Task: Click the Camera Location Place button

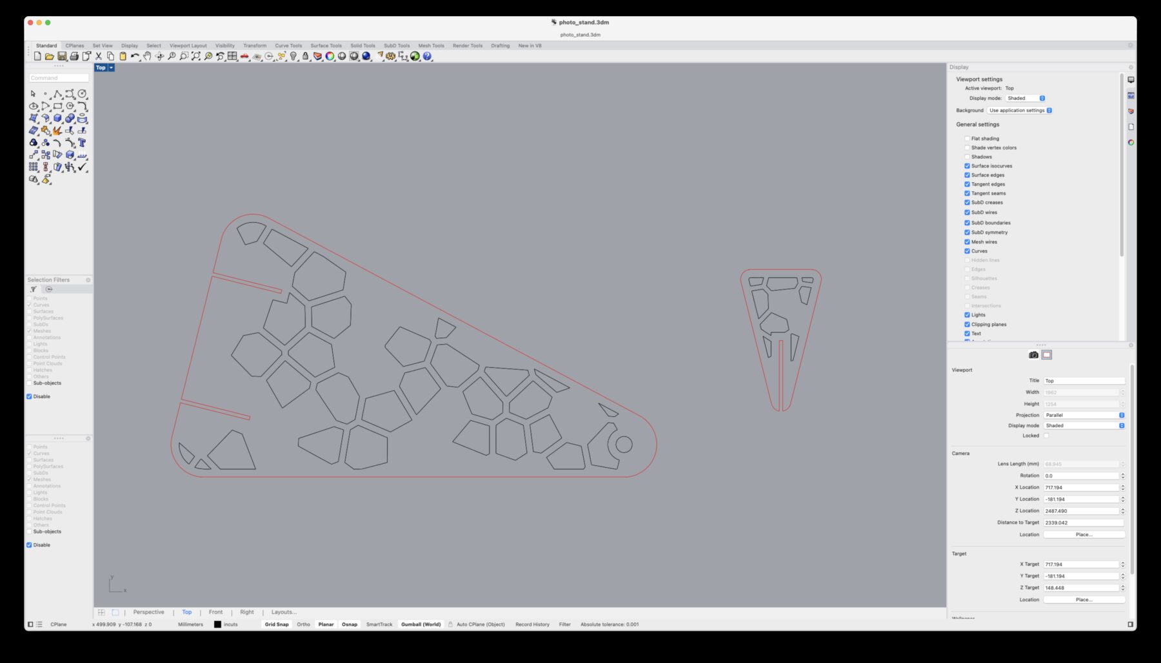Action: pos(1084,535)
